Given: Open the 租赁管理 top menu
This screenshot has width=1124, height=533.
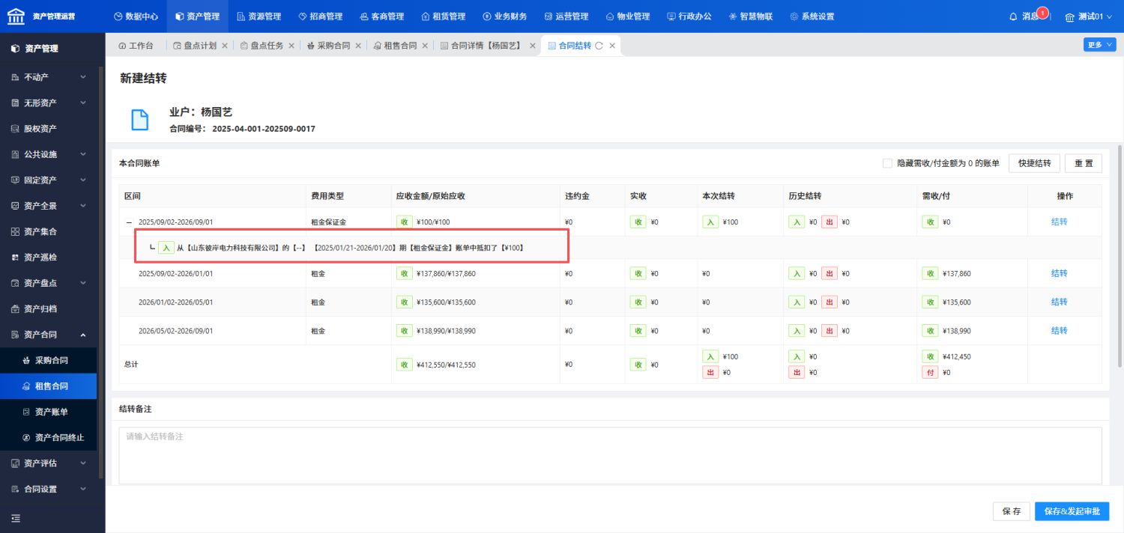Looking at the screenshot, I should click(443, 16).
